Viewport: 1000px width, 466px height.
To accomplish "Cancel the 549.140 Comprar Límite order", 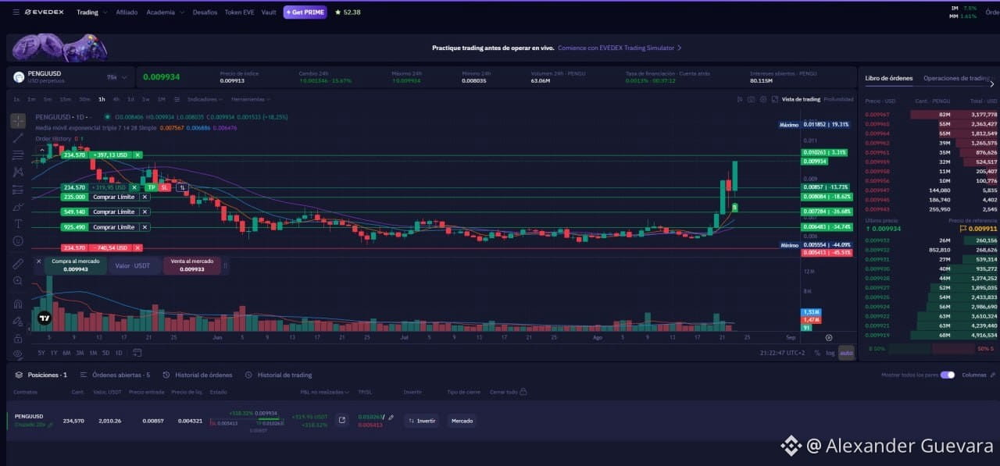I will (x=144, y=212).
